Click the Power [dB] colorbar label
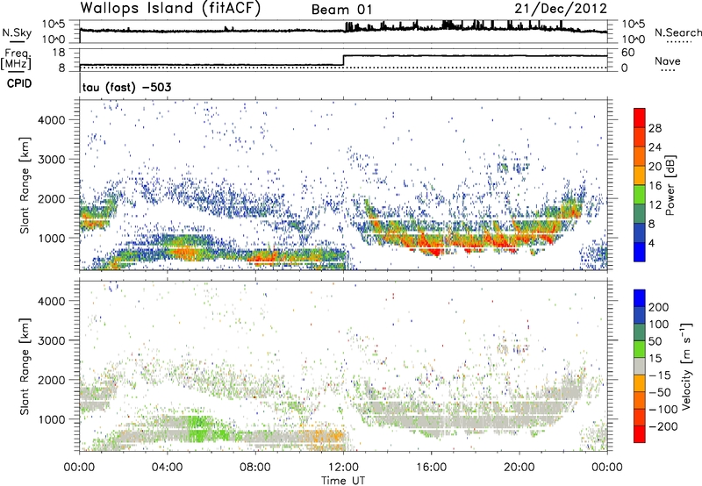702x486 pixels. coord(670,185)
